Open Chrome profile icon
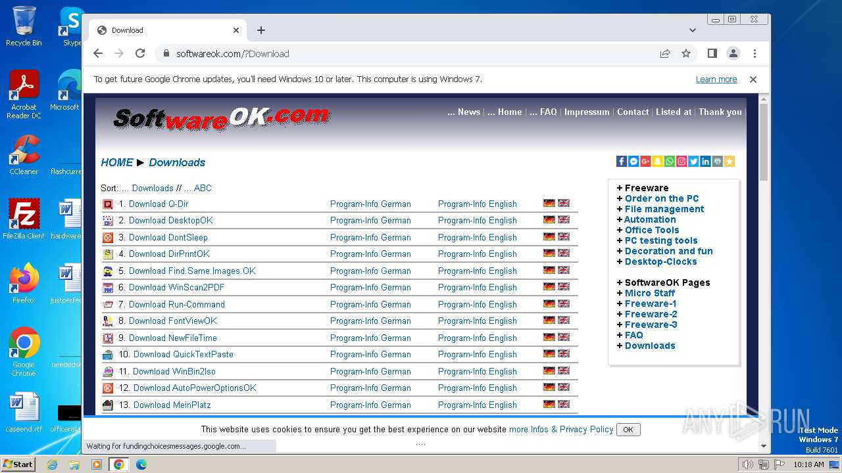 (733, 54)
